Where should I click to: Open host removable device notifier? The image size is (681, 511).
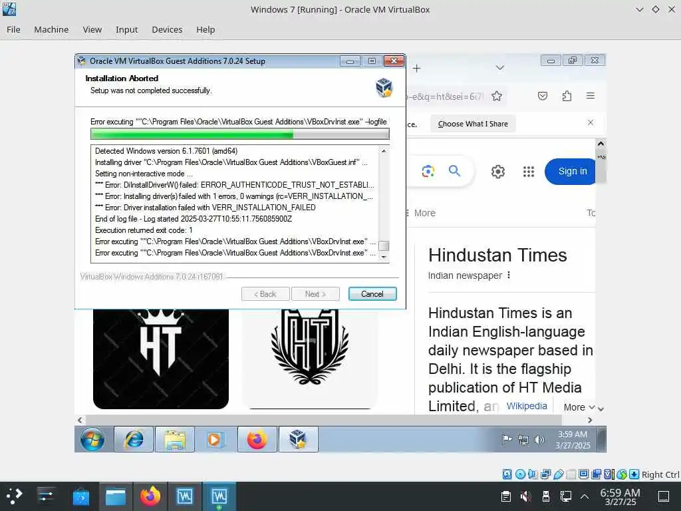pyautogui.click(x=546, y=496)
